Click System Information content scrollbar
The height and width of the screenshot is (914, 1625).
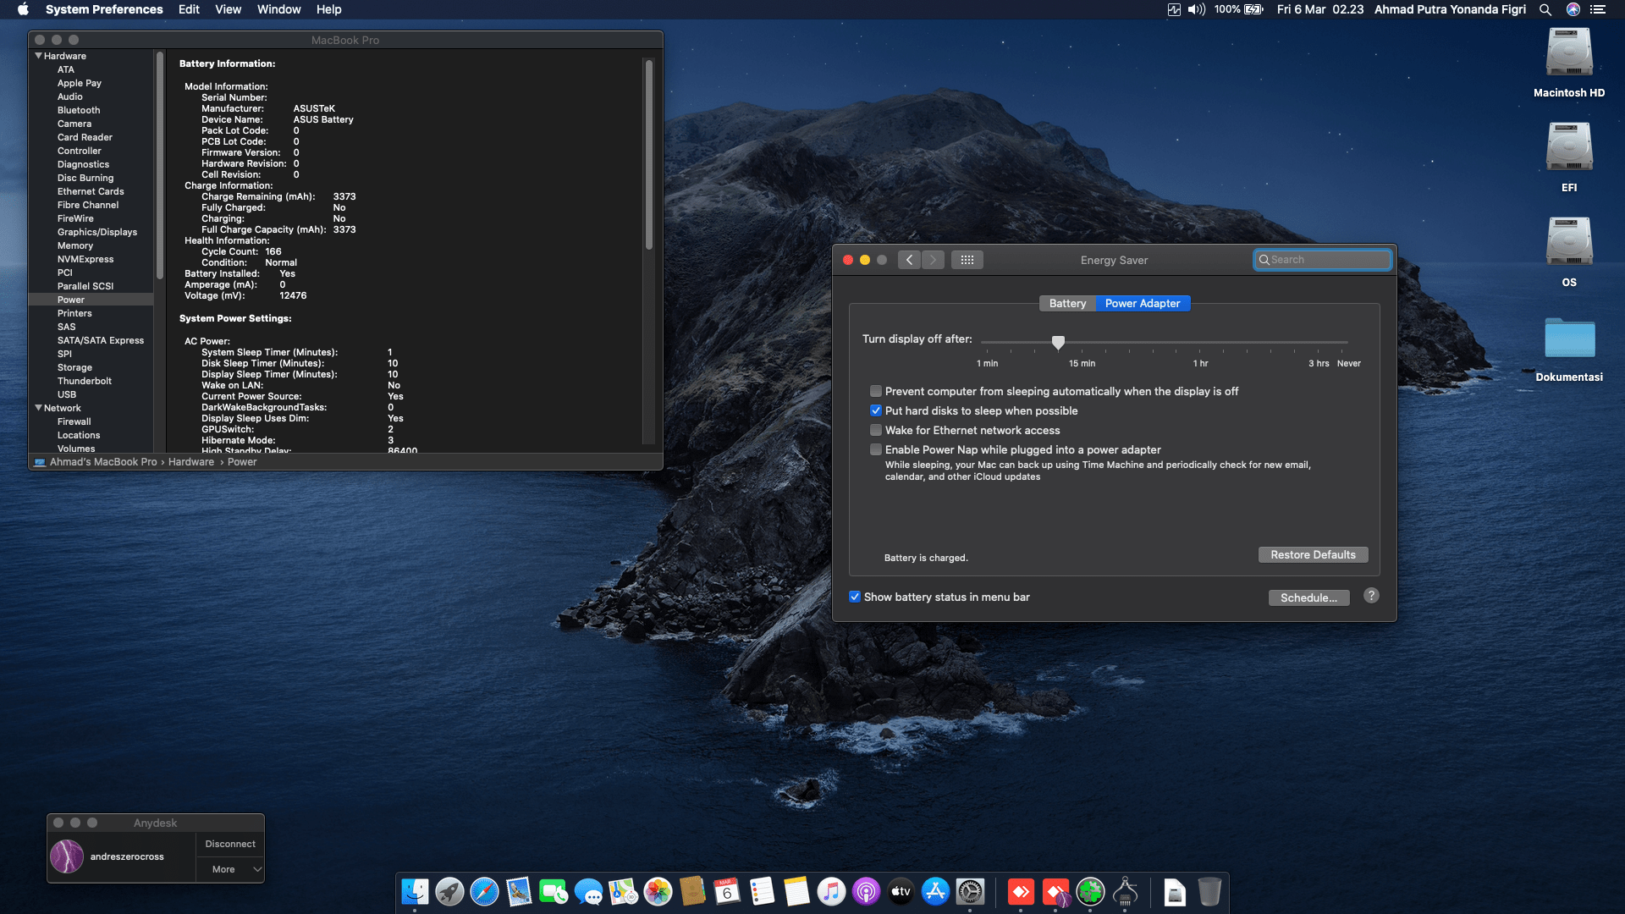pos(649,154)
